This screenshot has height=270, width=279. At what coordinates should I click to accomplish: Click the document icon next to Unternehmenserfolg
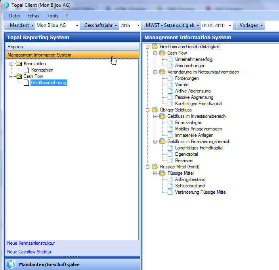(x=170, y=59)
